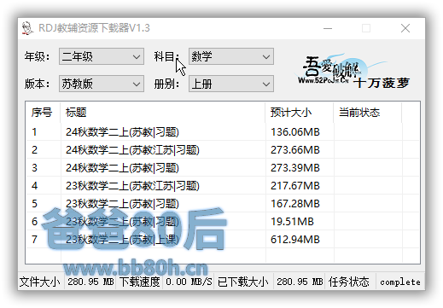
Task: Click the 序号 column header
Action: pyautogui.click(x=43, y=113)
